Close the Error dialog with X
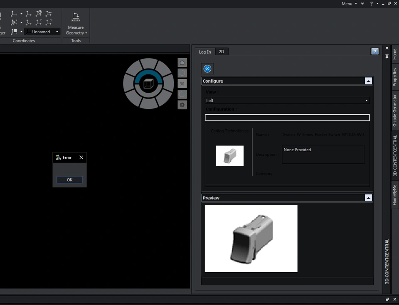Viewport: 399px width, 305px height. tap(81, 157)
